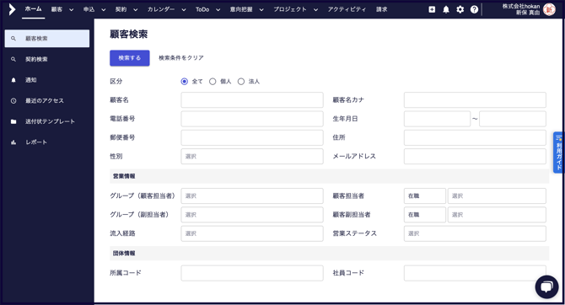Screen dimensions: 565x305
Task: Open notifications bell icon in header
Action: 446,10
